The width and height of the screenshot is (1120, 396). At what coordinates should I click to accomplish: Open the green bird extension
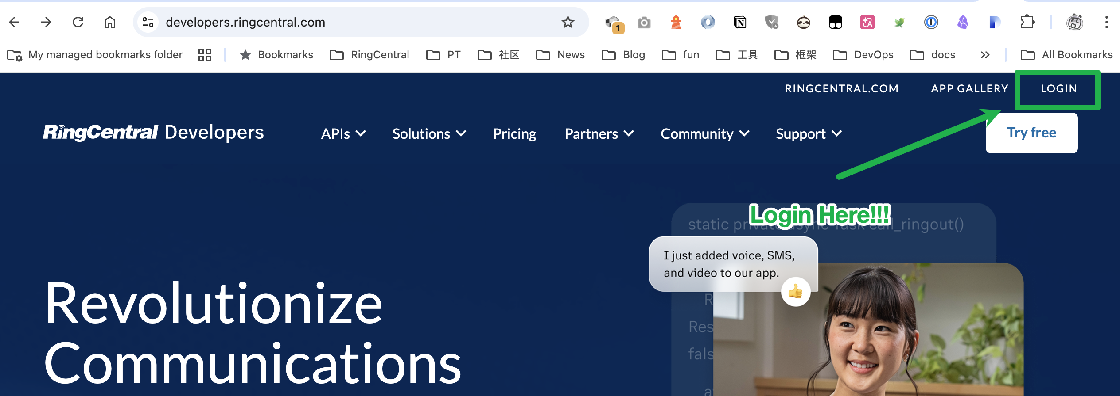(899, 22)
